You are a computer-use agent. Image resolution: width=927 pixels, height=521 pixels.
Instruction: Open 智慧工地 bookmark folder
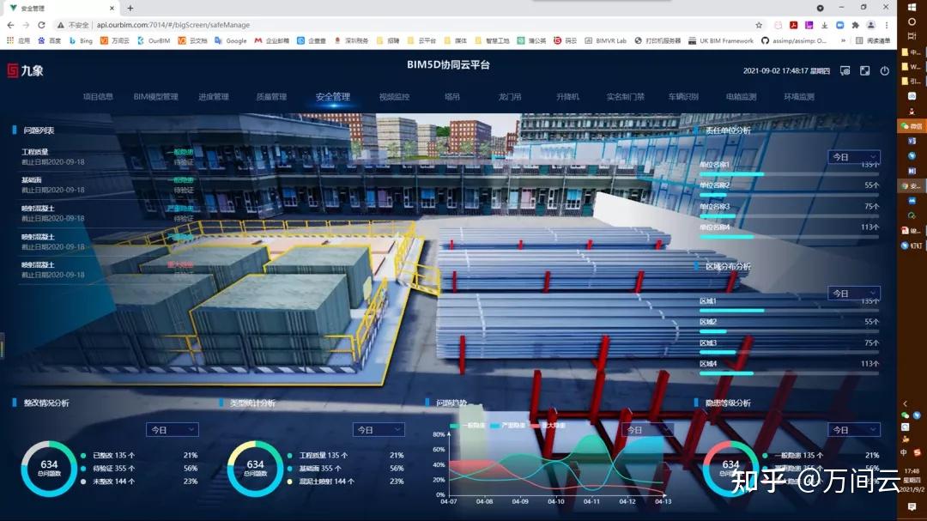[x=492, y=41]
